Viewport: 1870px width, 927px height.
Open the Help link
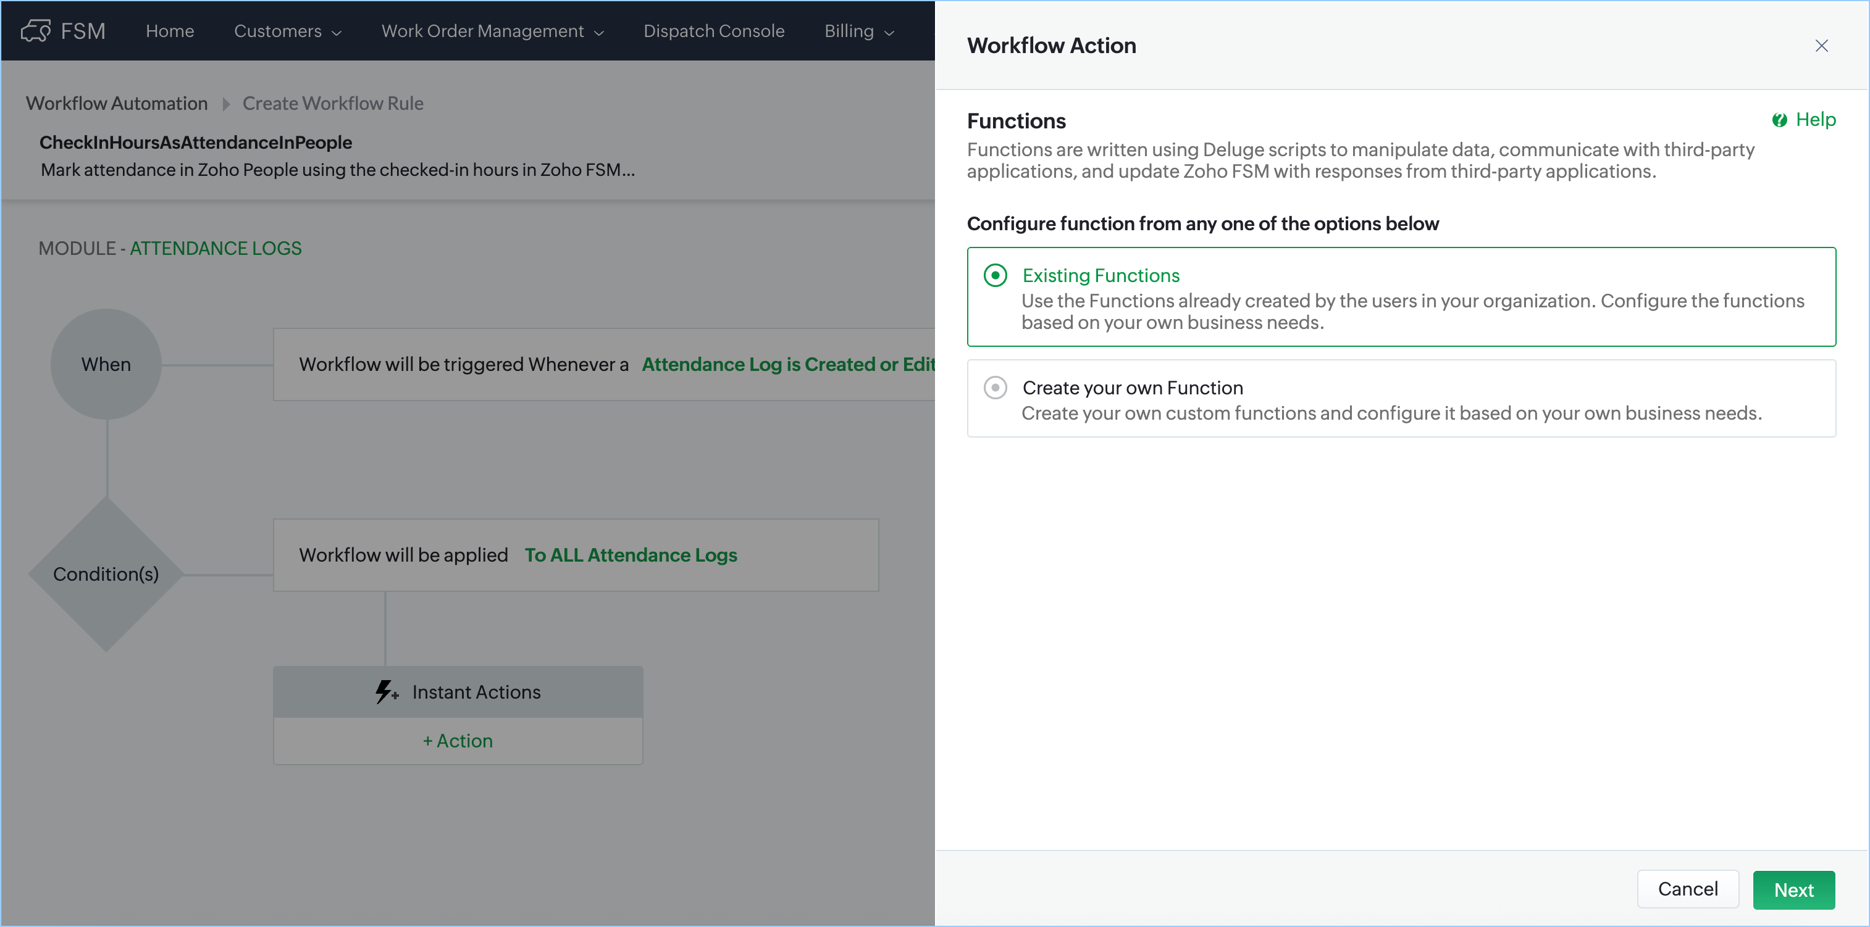(x=1815, y=120)
